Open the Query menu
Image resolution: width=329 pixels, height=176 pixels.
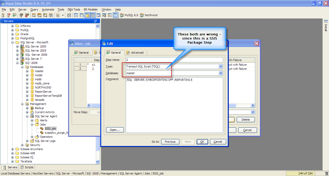(34, 9)
